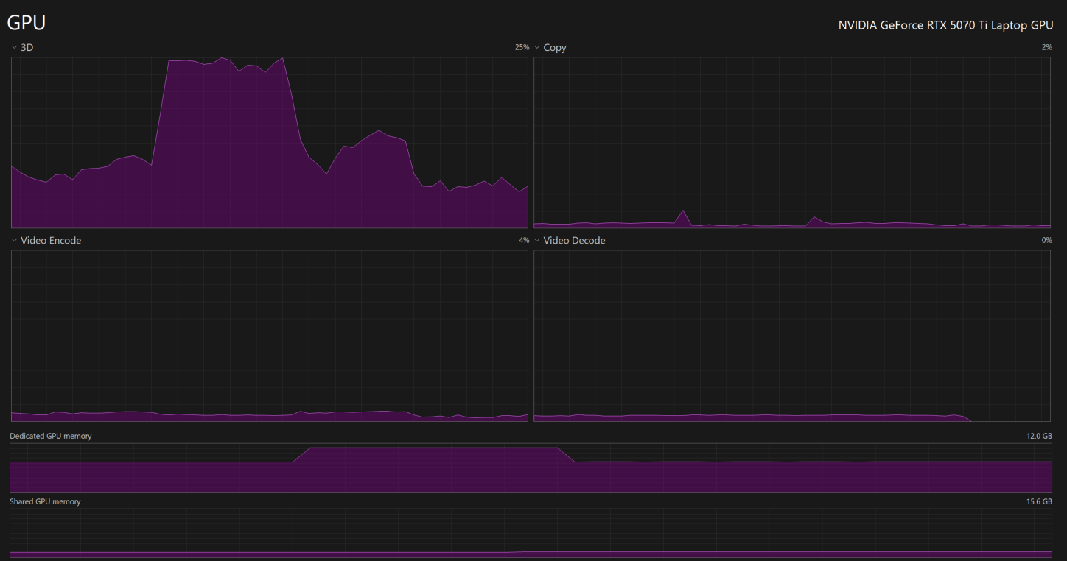Viewport: 1067px width, 561px height.
Task: Click the 25% value above 3D graph
Action: (x=522, y=47)
